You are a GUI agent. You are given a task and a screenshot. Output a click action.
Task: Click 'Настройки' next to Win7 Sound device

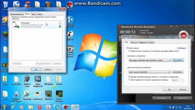pos(177,72)
